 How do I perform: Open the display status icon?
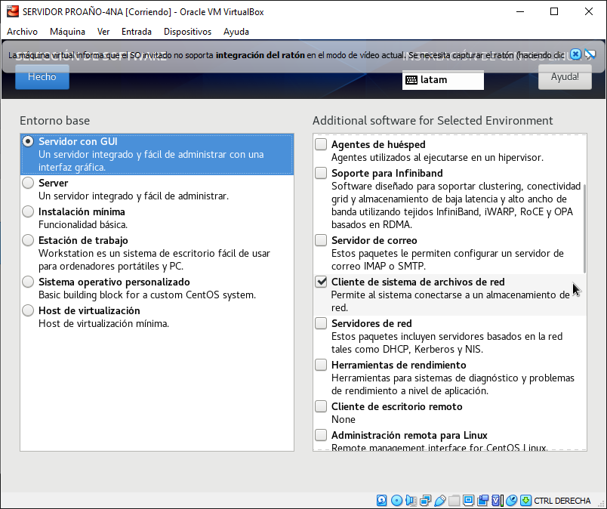(467, 500)
